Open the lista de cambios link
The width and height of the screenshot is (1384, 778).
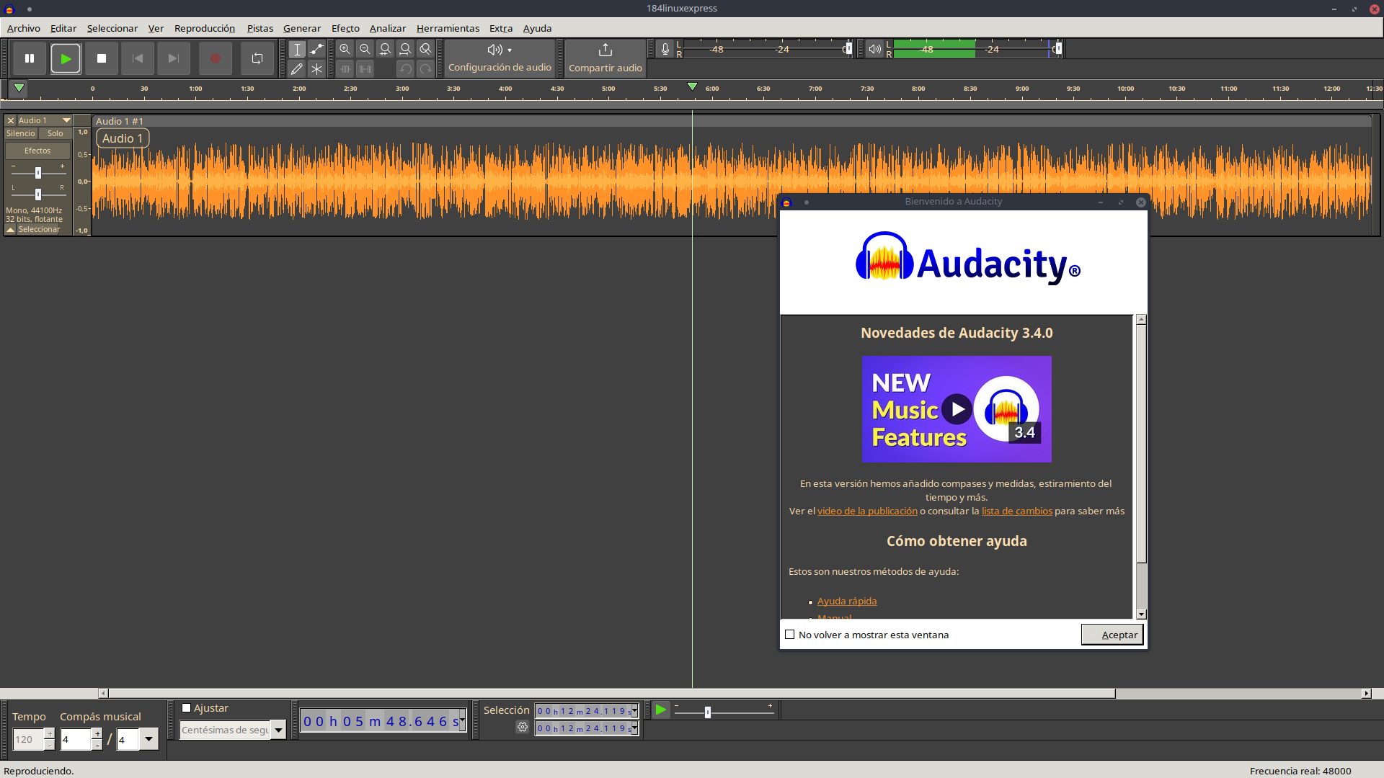click(1016, 511)
